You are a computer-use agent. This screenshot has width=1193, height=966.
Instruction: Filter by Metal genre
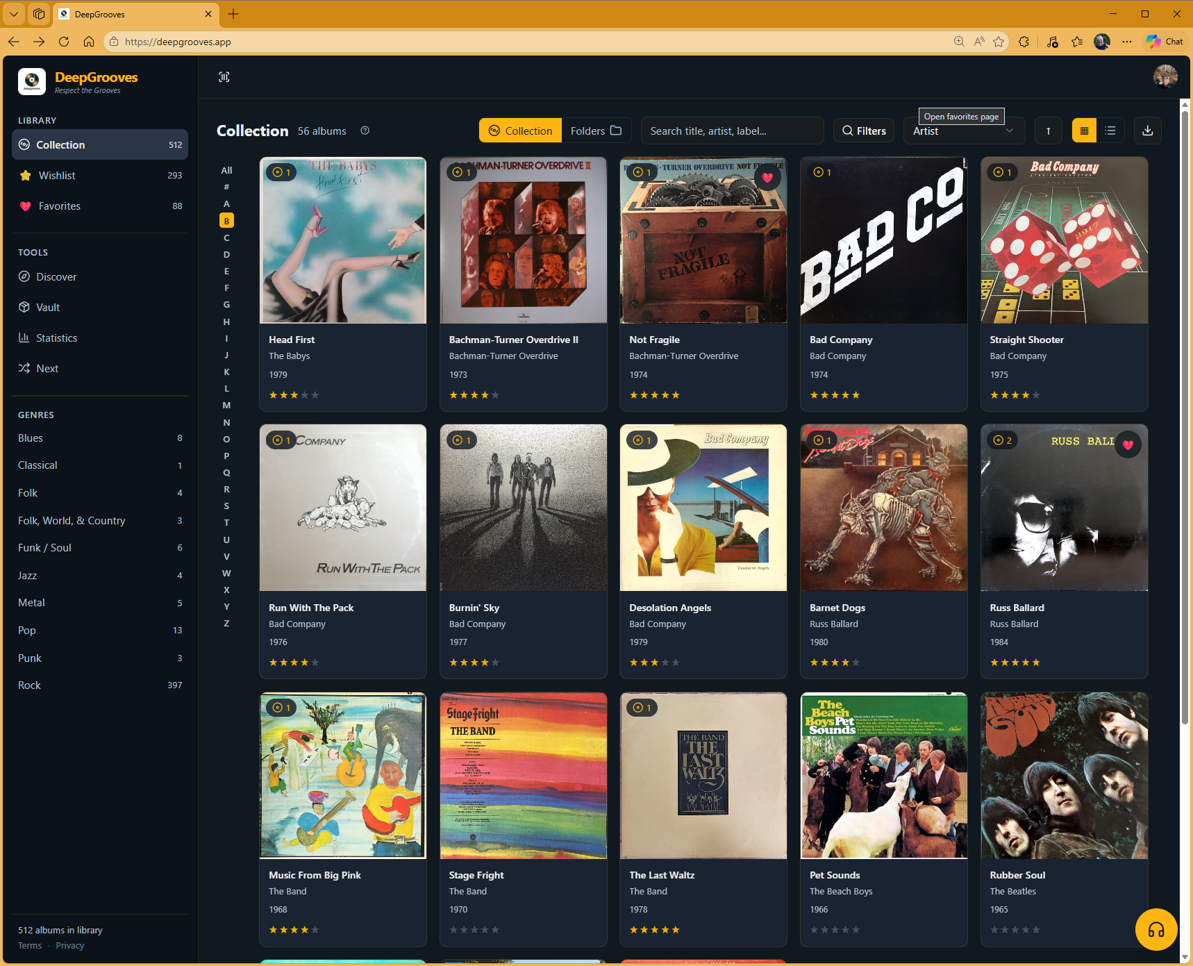(x=100, y=603)
